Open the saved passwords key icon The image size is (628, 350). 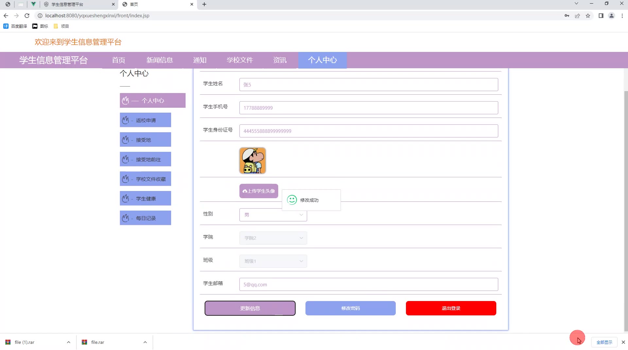(567, 16)
